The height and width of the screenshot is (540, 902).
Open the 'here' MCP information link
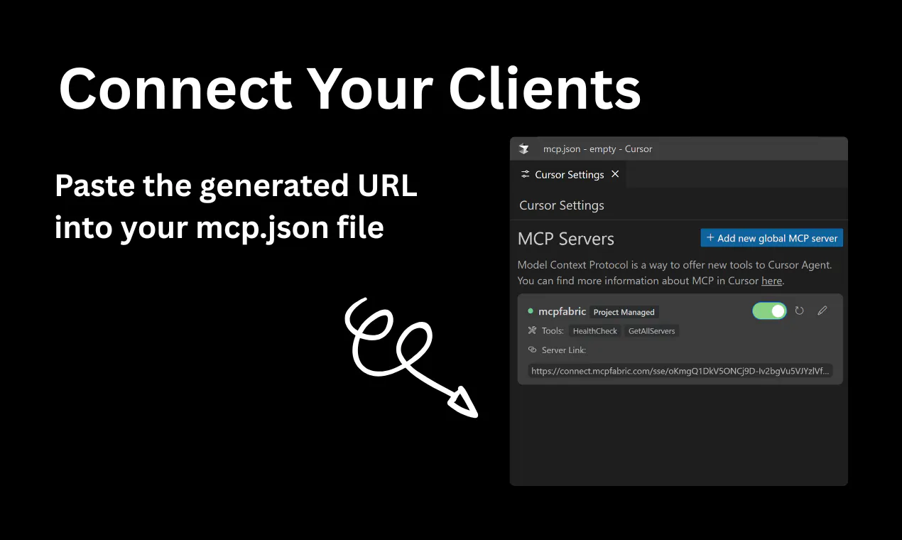tap(771, 281)
